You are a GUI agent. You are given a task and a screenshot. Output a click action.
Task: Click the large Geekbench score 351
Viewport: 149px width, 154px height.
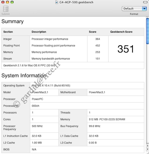coord(126,49)
